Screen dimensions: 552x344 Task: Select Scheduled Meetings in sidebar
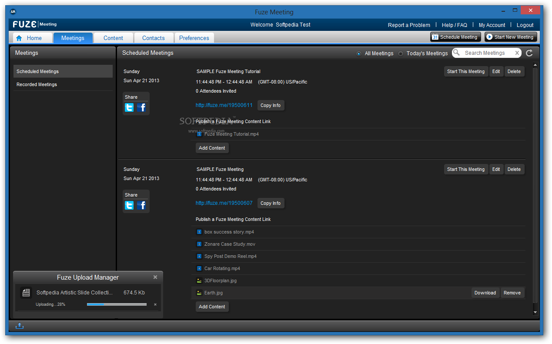pyautogui.click(x=63, y=71)
